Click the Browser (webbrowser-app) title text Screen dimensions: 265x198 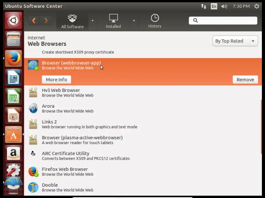(x=71, y=63)
